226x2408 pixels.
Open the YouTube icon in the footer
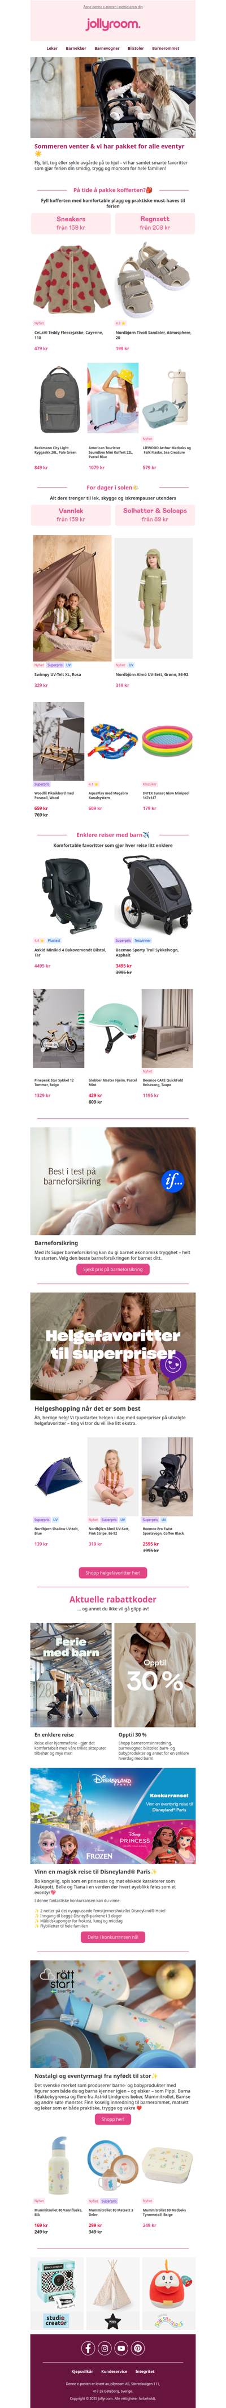tap(121, 2348)
